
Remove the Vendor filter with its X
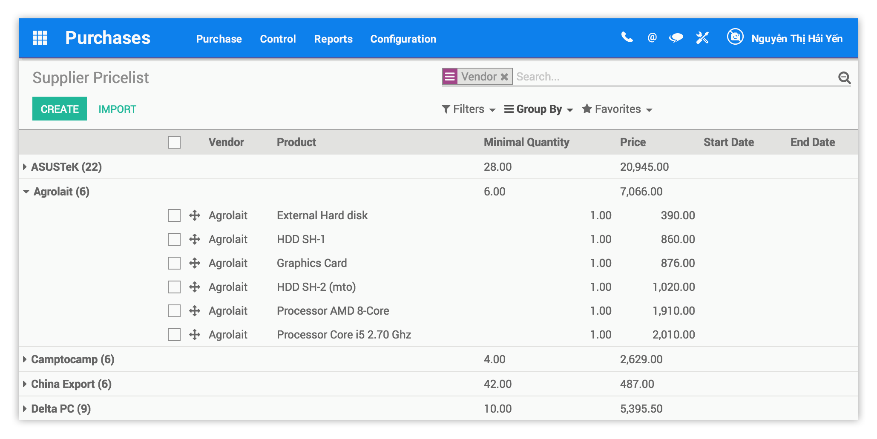[504, 77]
